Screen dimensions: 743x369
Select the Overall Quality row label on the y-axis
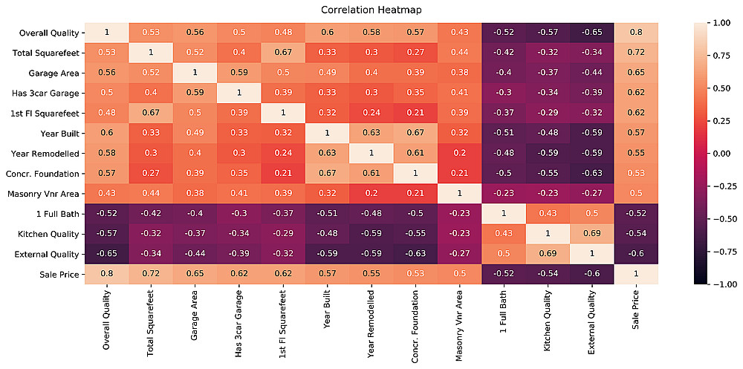tap(49, 33)
